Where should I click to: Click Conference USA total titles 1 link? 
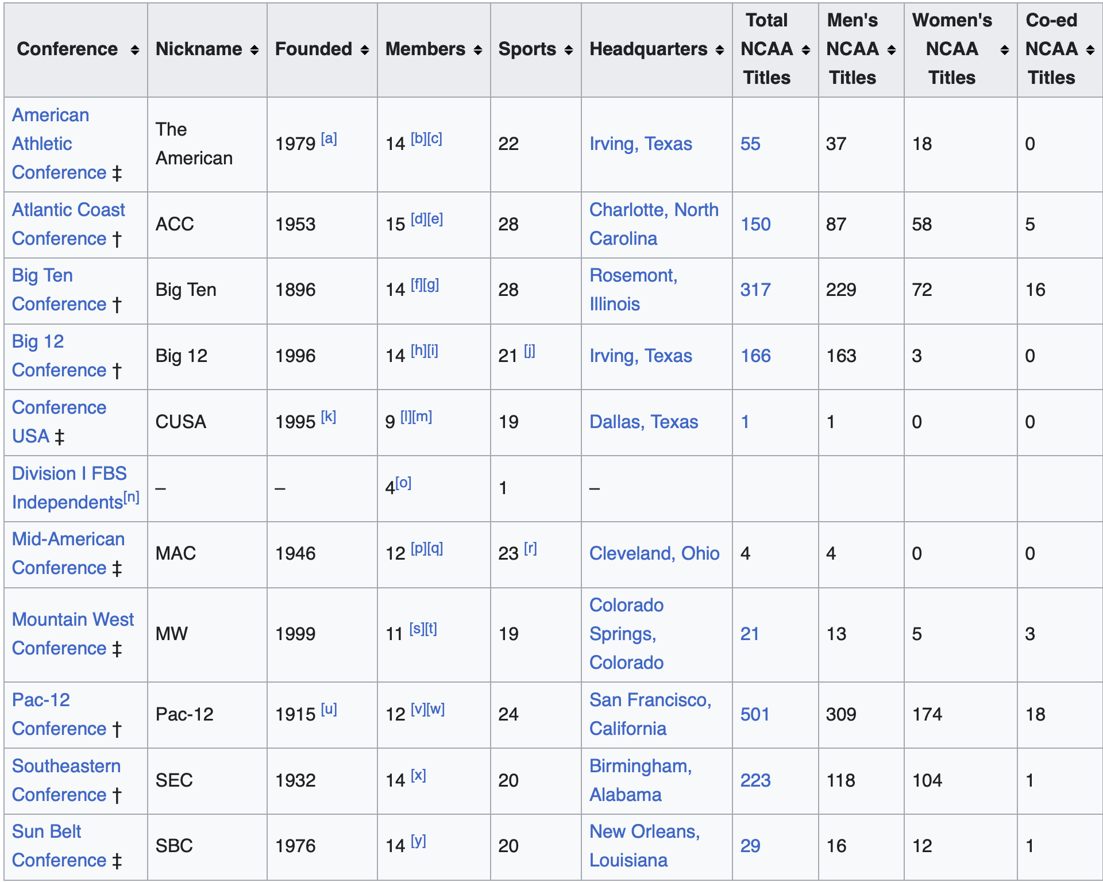pyautogui.click(x=745, y=422)
